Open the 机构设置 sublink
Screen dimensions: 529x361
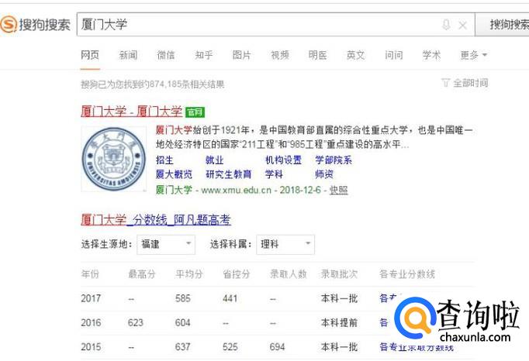tap(283, 160)
